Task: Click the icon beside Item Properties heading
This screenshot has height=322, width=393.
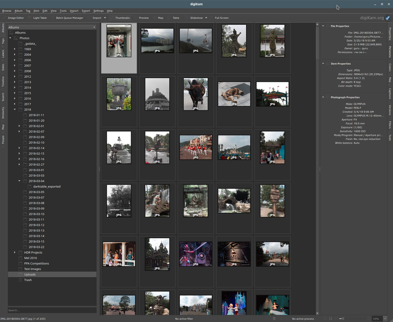Action: pyautogui.click(x=328, y=64)
